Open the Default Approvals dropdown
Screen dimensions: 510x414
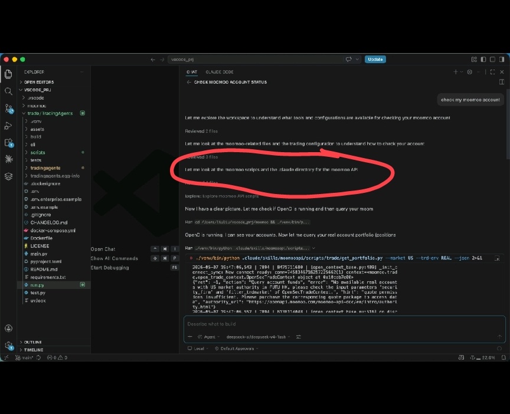(x=237, y=349)
